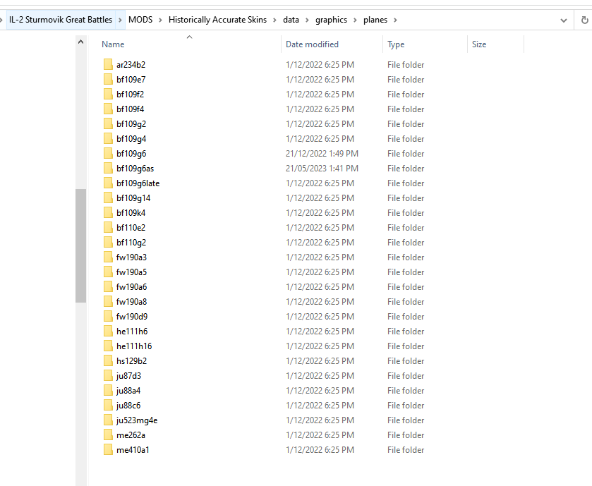
Task: Select the fw190a6 folder icon
Action: pyautogui.click(x=108, y=287)
